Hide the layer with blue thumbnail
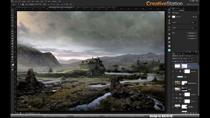Screen dimensions: 210x118 (x=173, y=77)
